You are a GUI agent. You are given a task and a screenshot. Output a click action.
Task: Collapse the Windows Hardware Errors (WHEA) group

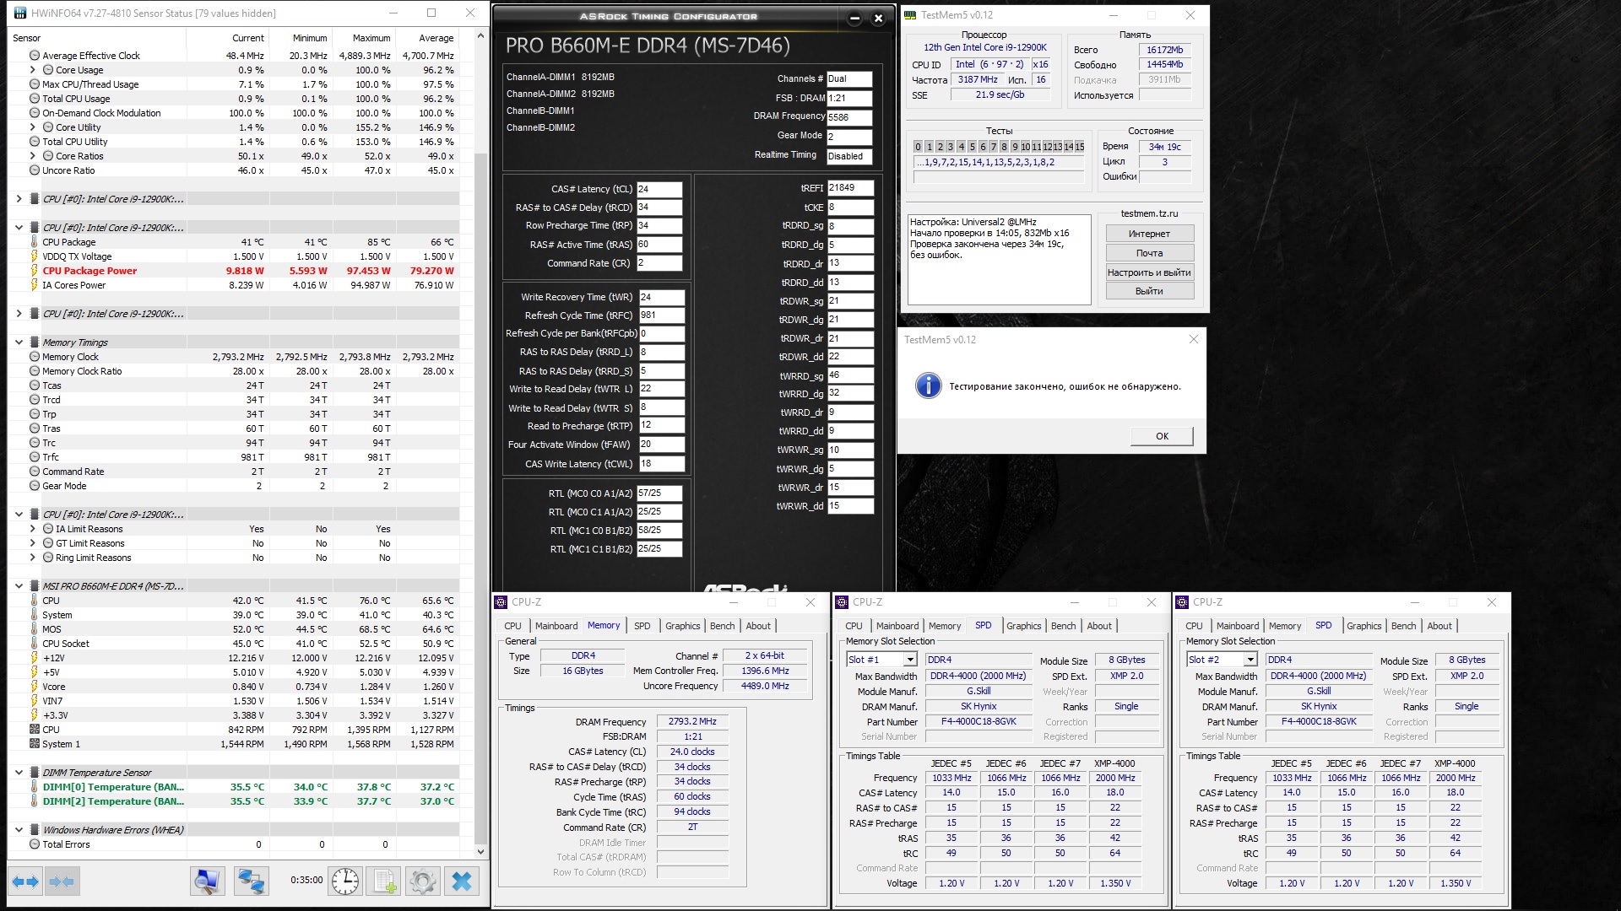click(19, 830)
